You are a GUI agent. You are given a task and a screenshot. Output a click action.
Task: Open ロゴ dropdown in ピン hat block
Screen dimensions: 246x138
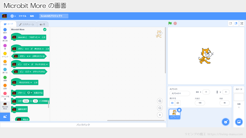click(26, 64)
